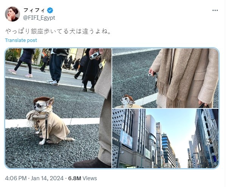Click the leash handle in top-right photo

click(x=152, y=74)
